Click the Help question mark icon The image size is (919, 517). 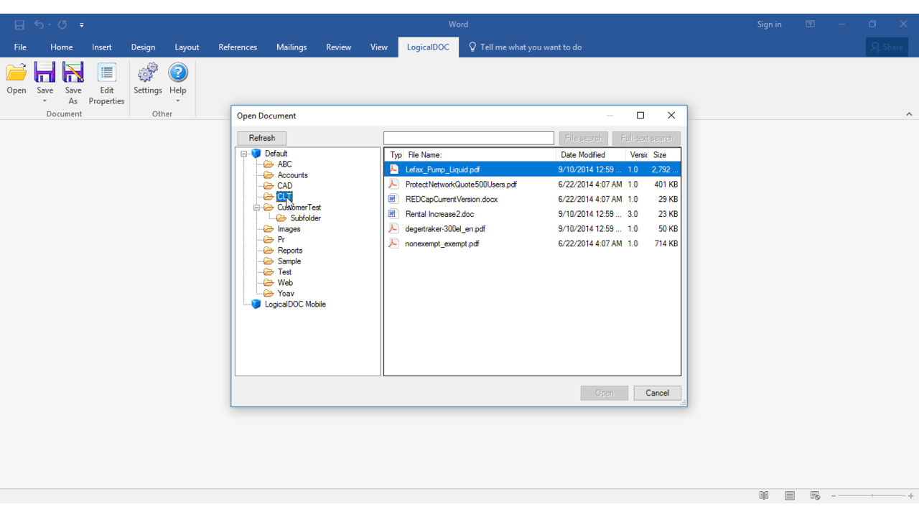pos(178,73)
